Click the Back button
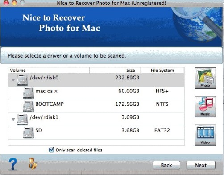224x175 pixels. (x=166, y=165)
